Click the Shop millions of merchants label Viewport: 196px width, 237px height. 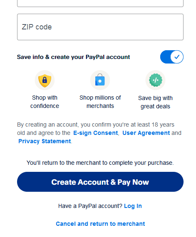click(100, 102)
